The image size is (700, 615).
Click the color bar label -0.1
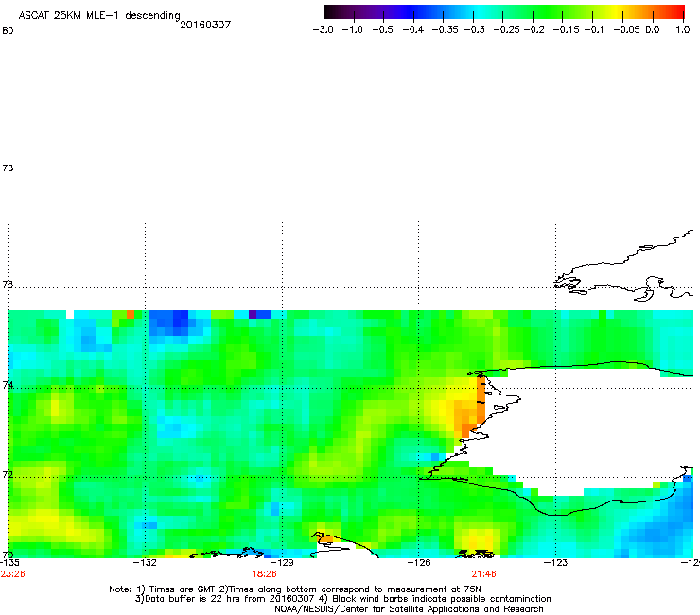coord(594,30)
